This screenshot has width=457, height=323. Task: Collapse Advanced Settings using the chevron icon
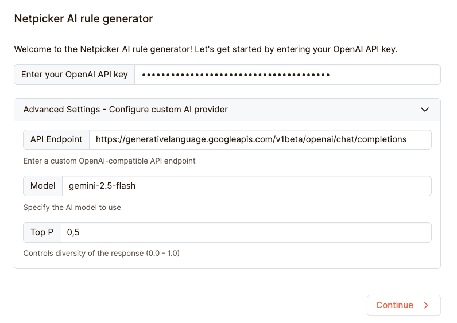coord(425,110)
